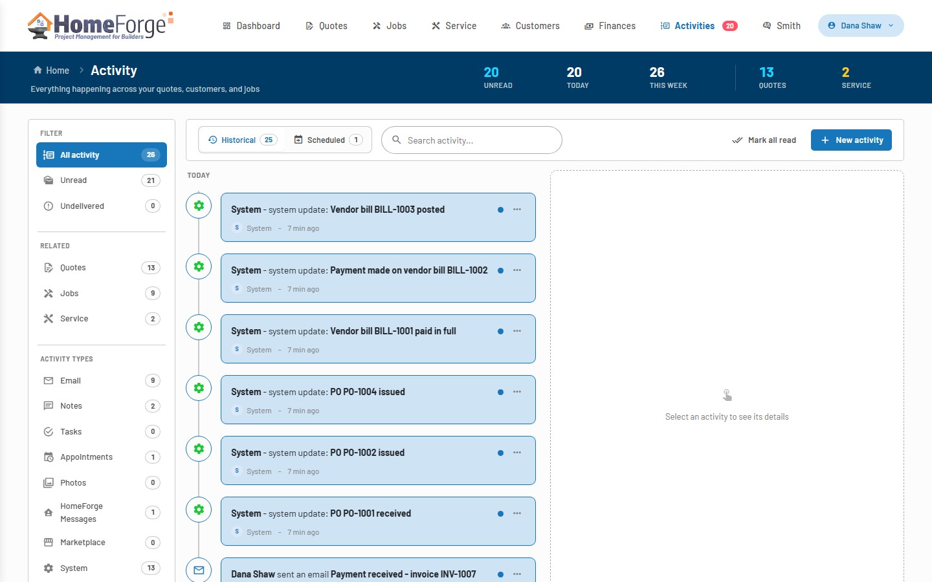Open the three-dot menu on PO-1002 issued

tap(517, 453)
